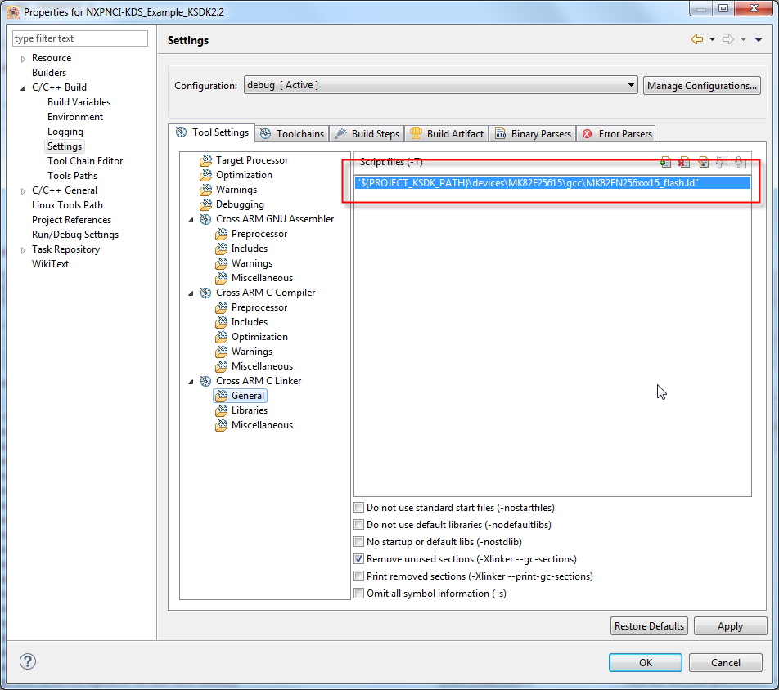Open the help question mark icon
Screen dimensions: 779x690
(28, 661)
